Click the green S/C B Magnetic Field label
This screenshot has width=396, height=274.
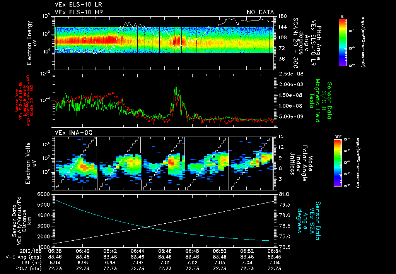[320, 101]
